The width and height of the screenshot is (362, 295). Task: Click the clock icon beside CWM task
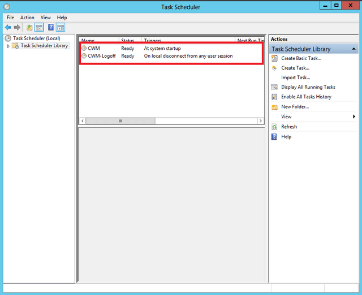(x=84, y=48)
